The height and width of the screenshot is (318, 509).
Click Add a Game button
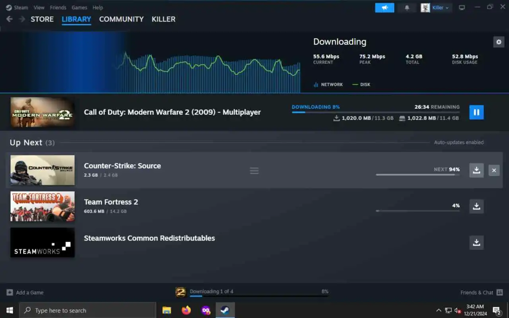point(25,293)
